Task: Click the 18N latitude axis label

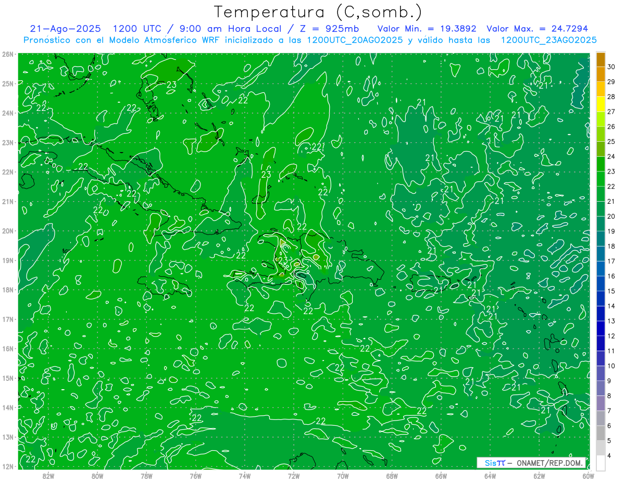Action: coord(8,290)
